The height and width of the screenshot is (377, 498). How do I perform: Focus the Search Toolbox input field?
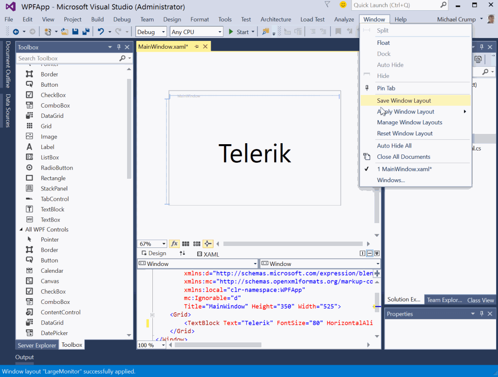[x=68, y=58]
